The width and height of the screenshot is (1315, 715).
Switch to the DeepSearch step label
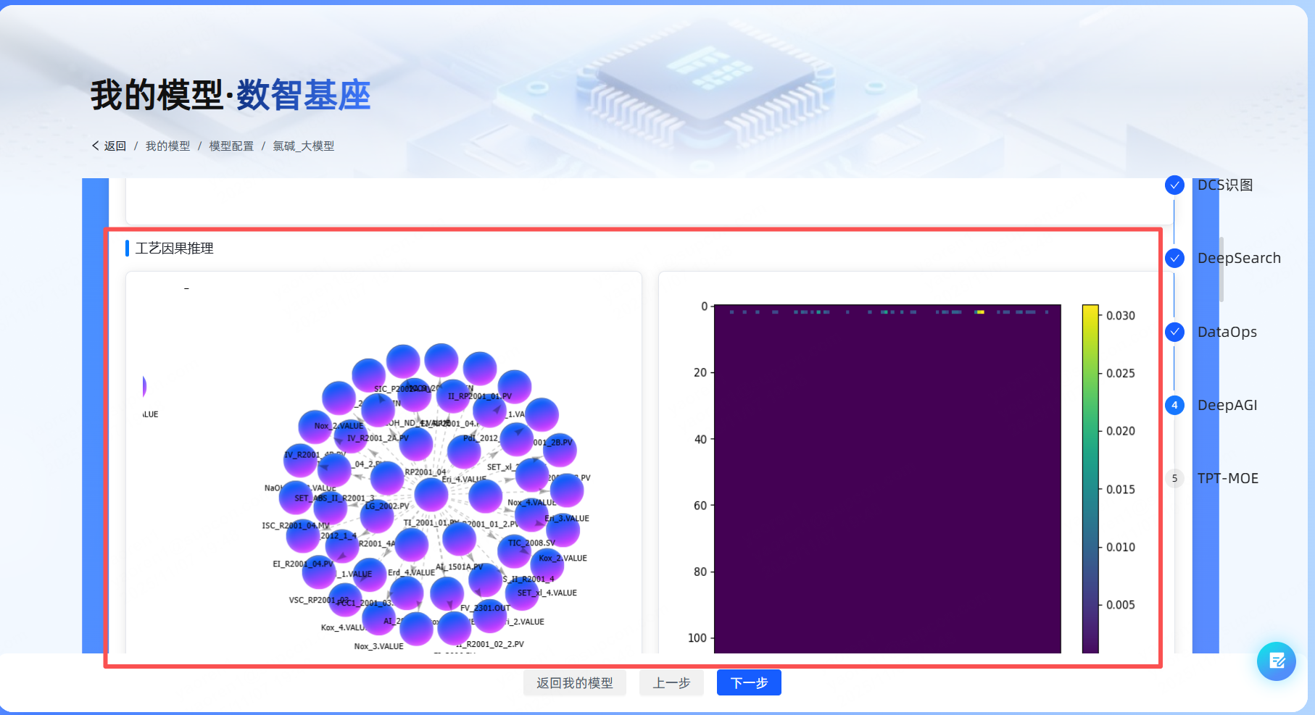click(1238, 259)
